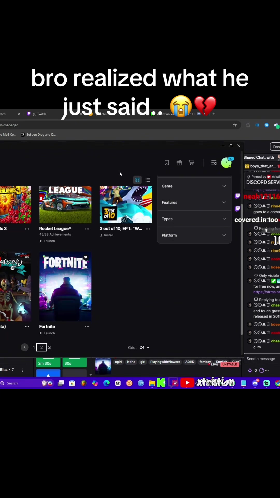Click the blue sound-waves extension icon
Viewport: 280px width, 498px height.
[x=257, y=125]
